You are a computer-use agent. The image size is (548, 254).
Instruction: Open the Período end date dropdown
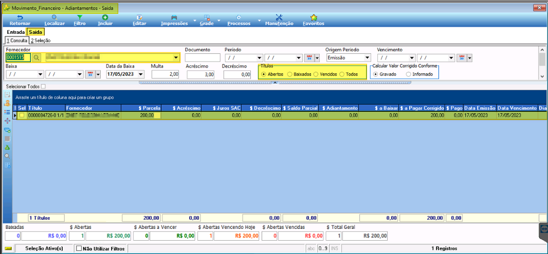point(299,58)
